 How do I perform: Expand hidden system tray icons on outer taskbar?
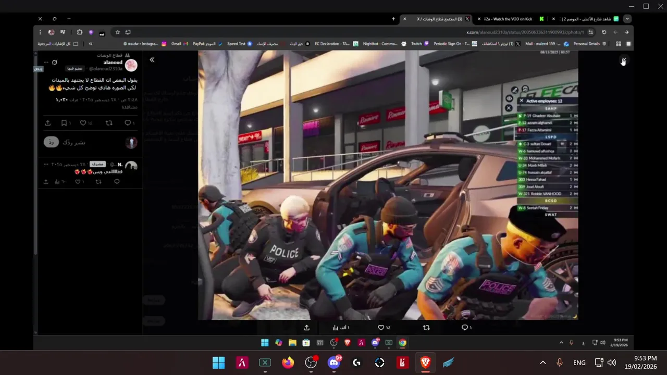tap(542, 362)
